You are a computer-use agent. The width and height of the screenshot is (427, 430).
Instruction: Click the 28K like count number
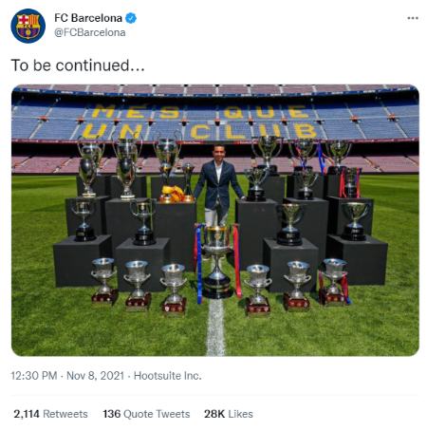tap(214, 414)
